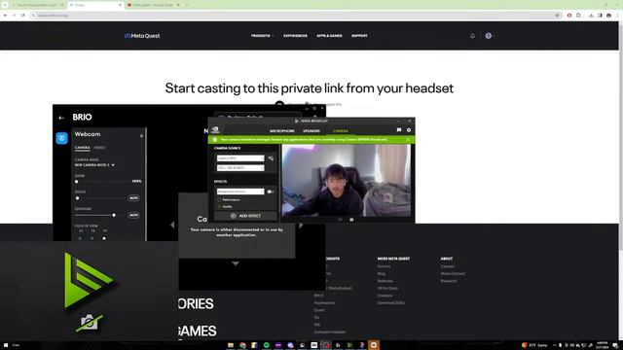Click the weather widget in the taskbar
Screen dimensions: 623x350
pos(534,345)
